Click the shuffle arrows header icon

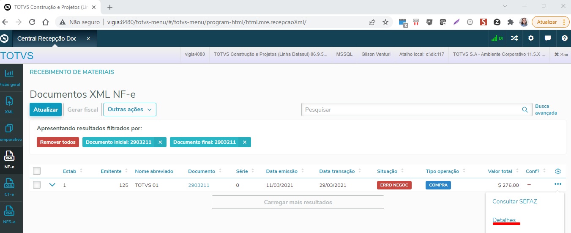(514, 38)
